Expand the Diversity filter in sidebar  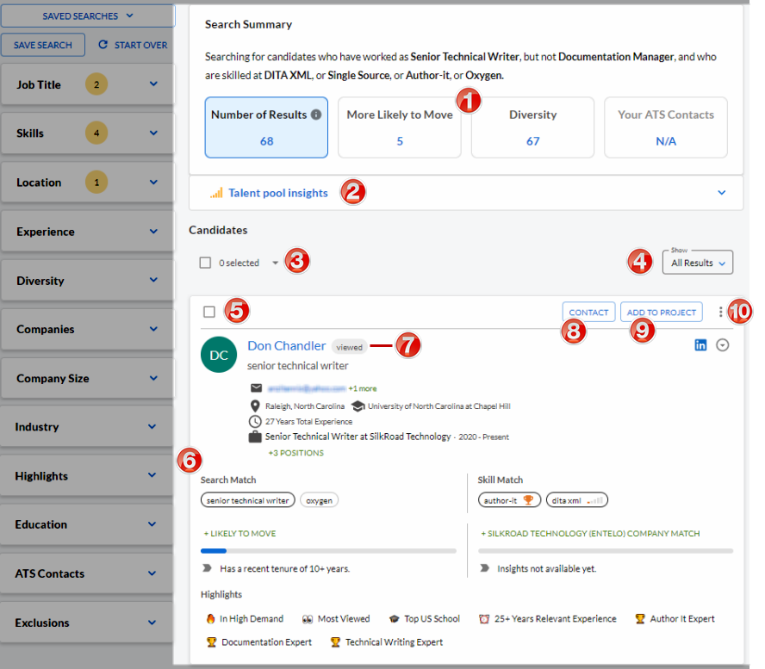87,281
